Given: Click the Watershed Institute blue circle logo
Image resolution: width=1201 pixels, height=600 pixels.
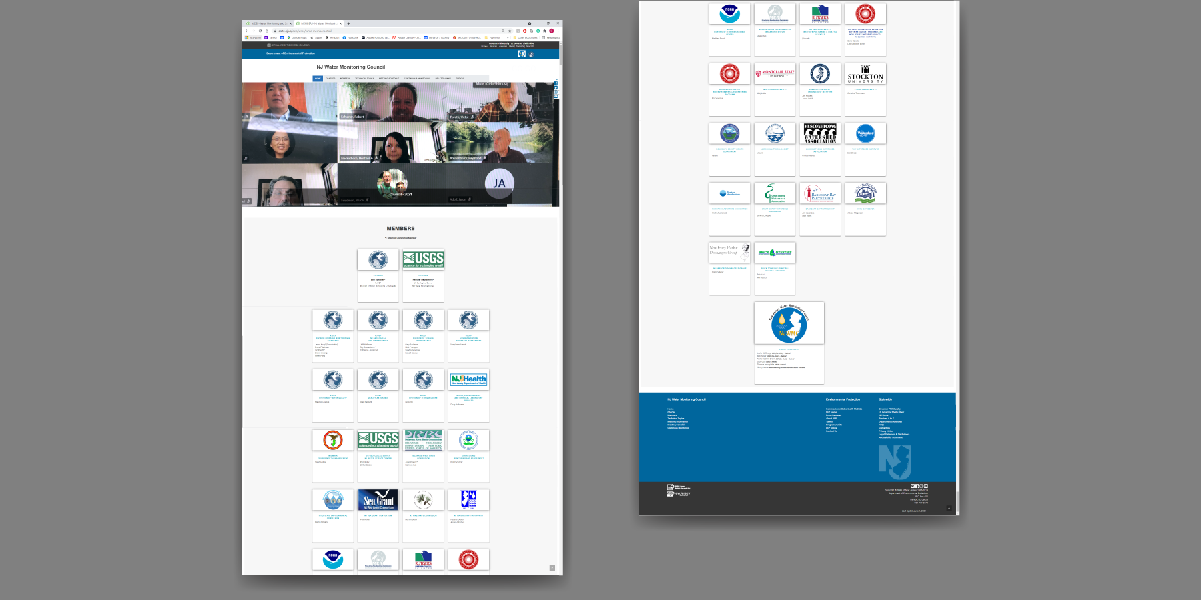Looking at the screenshot, I should (865, 133).
